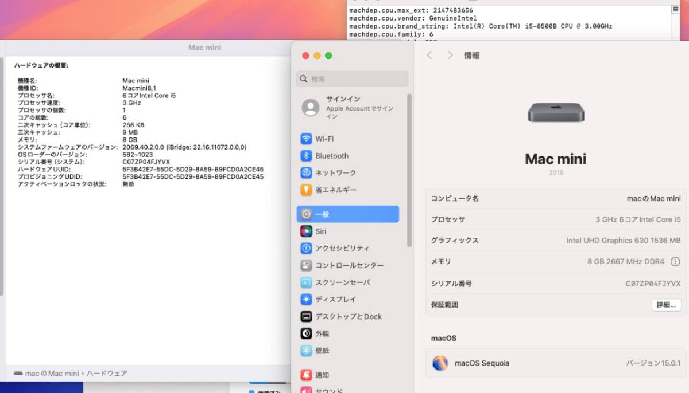This screenshot has width=689, height=393.
Task: Select 一般 in the settings sidebar
Action: tap(348, 214)
